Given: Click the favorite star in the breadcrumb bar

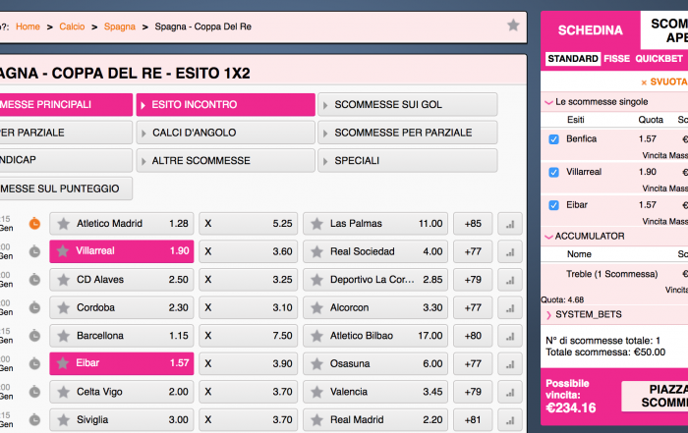Looking at the screenshot, I should point(513,25).
